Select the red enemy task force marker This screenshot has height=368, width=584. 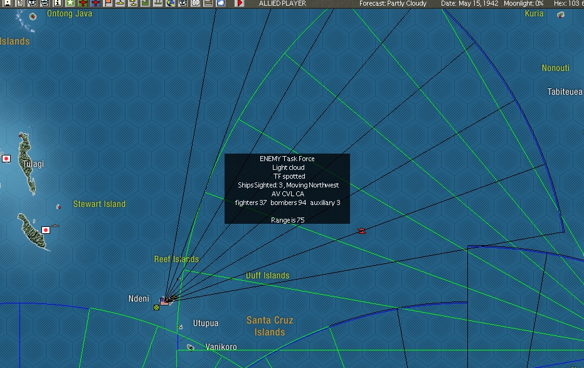pyautogui.click(x=361, y=231)
